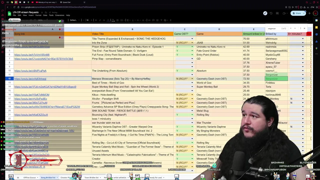
Task: Open the Share options arrow
Action: pos(304,13)
